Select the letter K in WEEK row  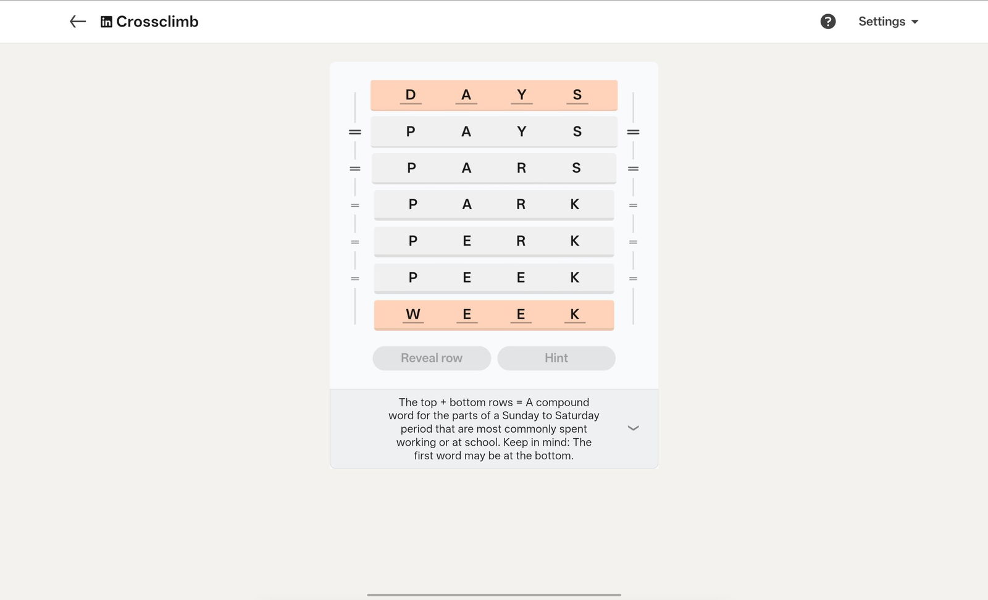[x=575, y=315]
